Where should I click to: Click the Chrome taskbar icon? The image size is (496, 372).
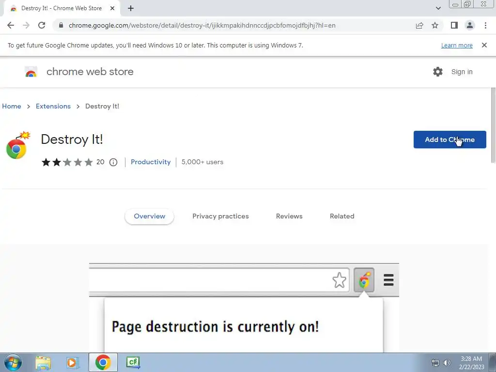(103, 362)
